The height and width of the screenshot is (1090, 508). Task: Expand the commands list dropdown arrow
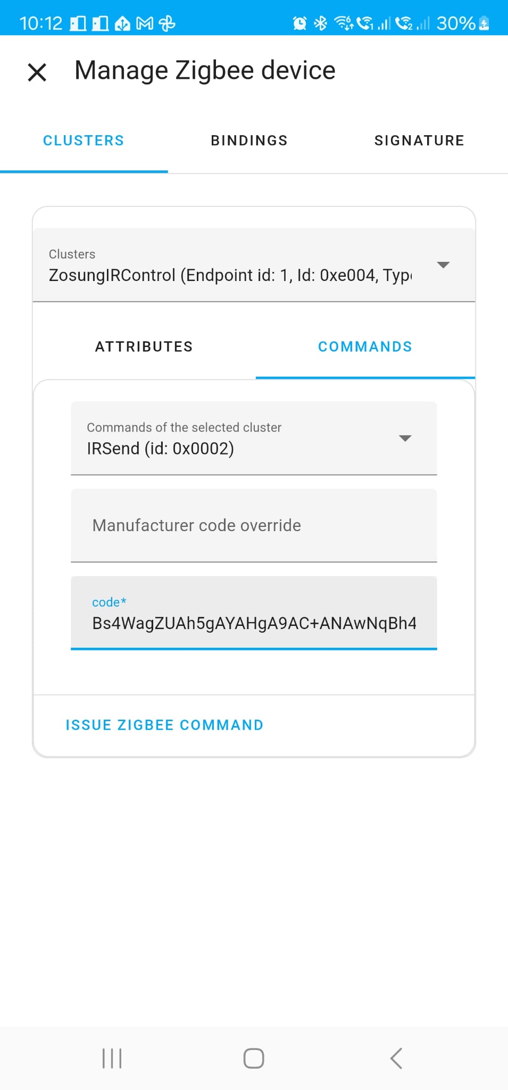point(405,439)
